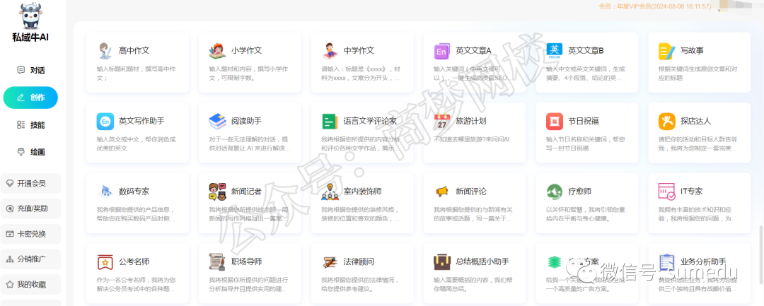Click the 私域牛AI robot logo
This screenshot has height=306, width=764.
click(x=30, y=16)
